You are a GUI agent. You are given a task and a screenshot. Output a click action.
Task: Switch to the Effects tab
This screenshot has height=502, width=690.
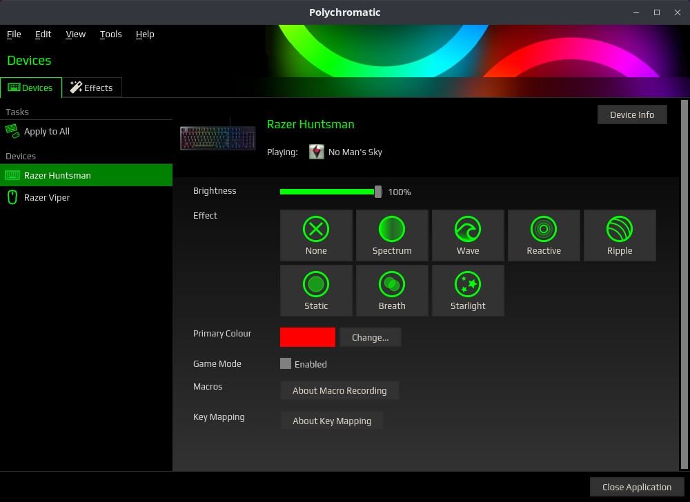pos(92,88)
